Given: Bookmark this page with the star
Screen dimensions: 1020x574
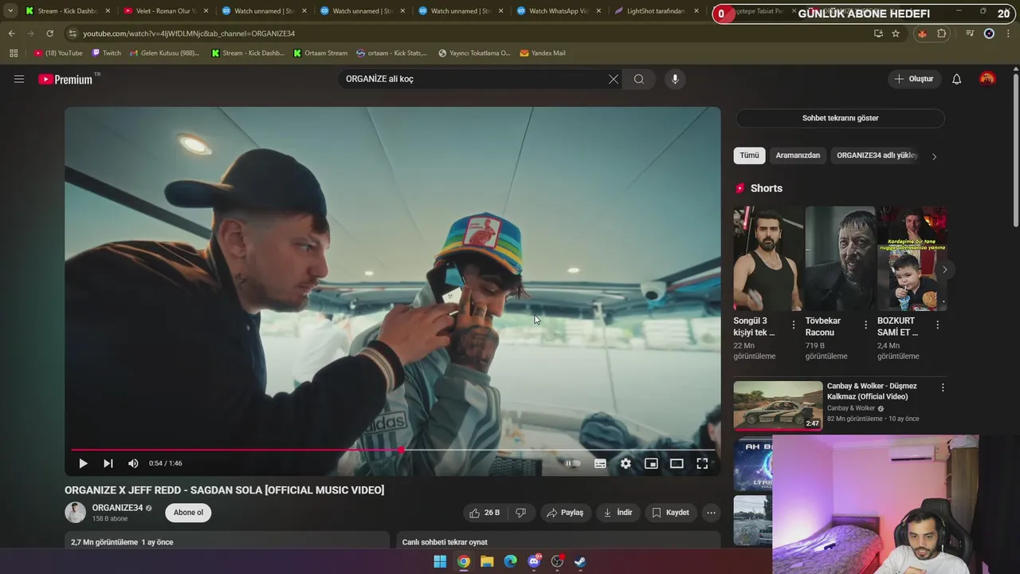Looking at the screenshot, I should [x=896, y=33].
